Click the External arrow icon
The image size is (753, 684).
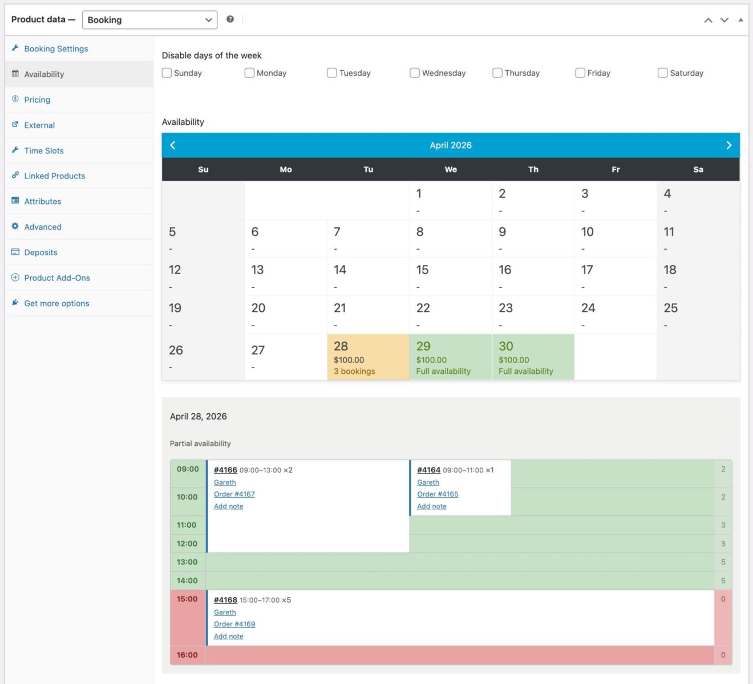click(15, 125)
